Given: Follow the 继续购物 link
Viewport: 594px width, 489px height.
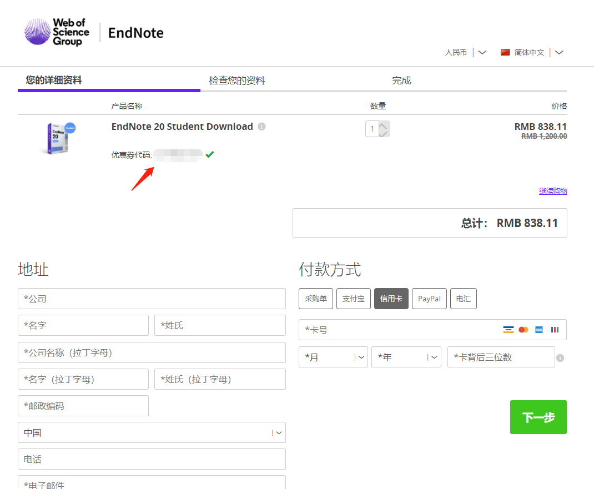Looking at the screenshot, I should coord(553,191).
